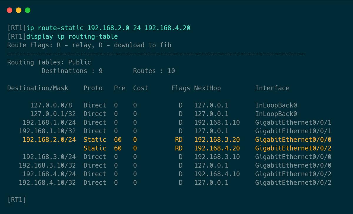Image resolution: width=353 pixels, height=214 pixels.
Task: Click next hop 192.168.4.20 in orange row
Action: [x=217, y=148]
